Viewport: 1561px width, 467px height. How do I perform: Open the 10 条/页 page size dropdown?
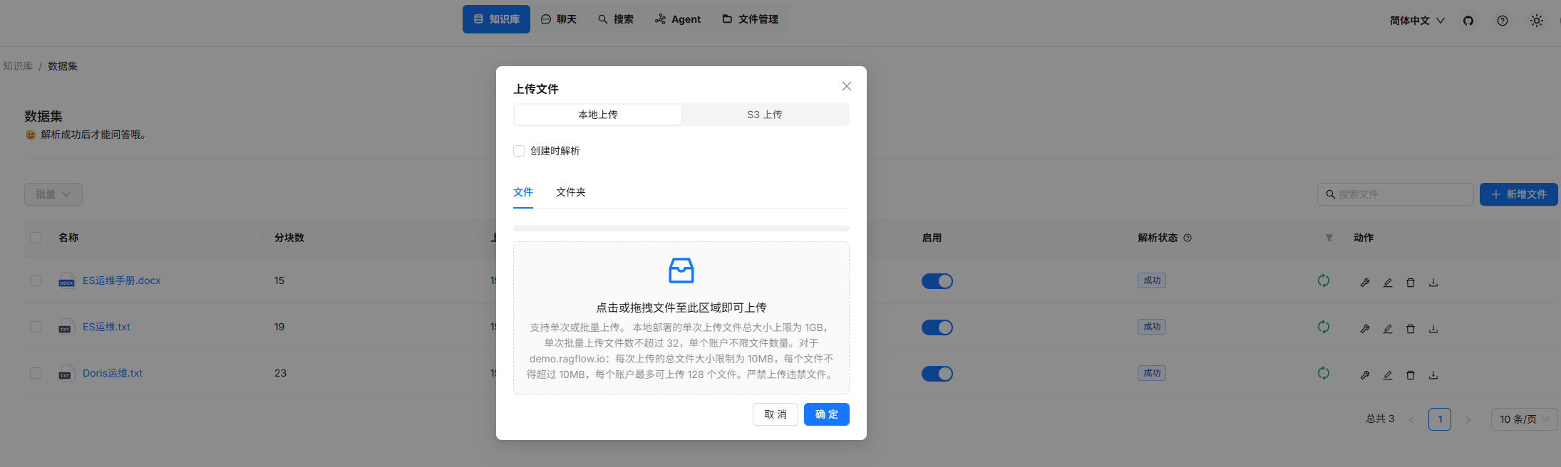click(1524, 419)
